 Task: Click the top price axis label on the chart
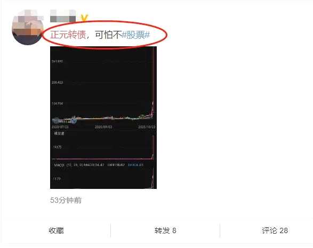click(57, 62)
